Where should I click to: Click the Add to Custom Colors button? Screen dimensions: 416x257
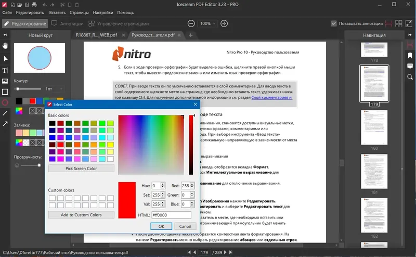point(81,215)
